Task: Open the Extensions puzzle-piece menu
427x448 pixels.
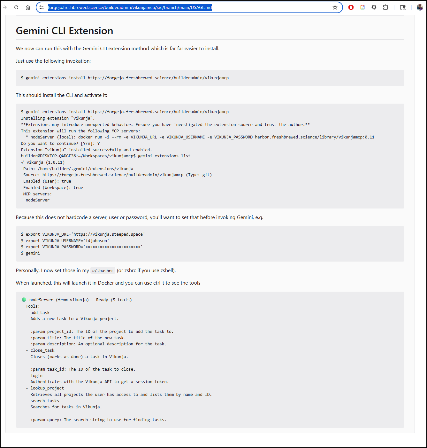Action: tap(386, 7)
